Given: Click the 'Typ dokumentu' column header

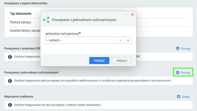Looking at the screenshot, I should coord(21,14).
